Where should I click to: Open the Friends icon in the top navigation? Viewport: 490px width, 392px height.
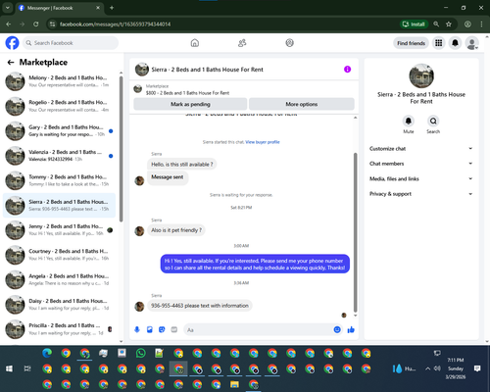tap(242, 43)
